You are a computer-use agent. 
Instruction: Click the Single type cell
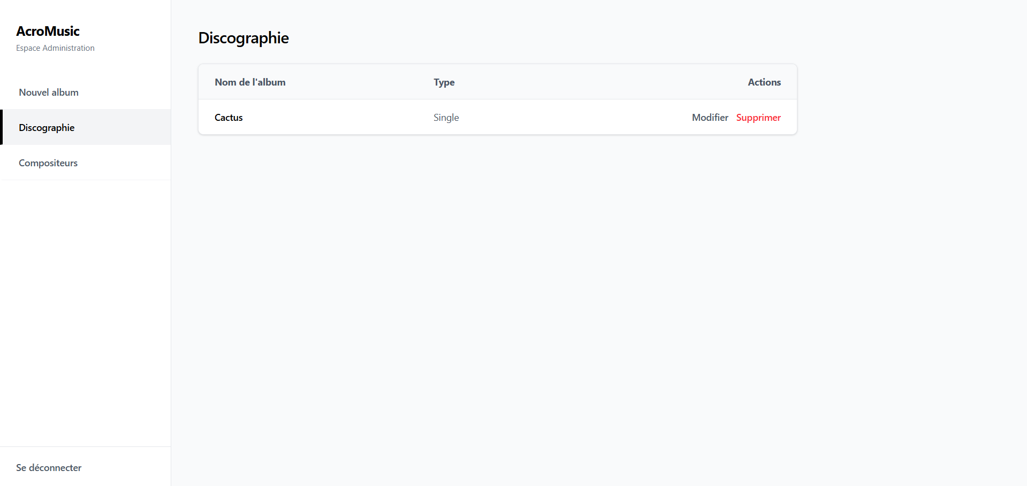click(446, 118)
